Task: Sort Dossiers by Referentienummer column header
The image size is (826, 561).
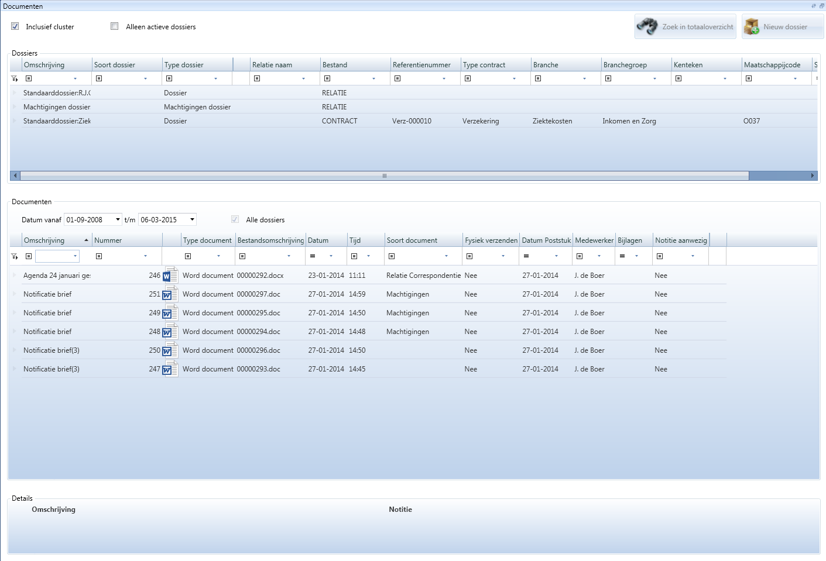Action: (x=426, y=65)
